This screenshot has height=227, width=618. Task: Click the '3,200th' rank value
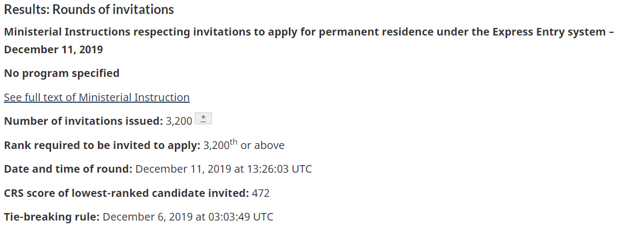click(x=220, y=145)
